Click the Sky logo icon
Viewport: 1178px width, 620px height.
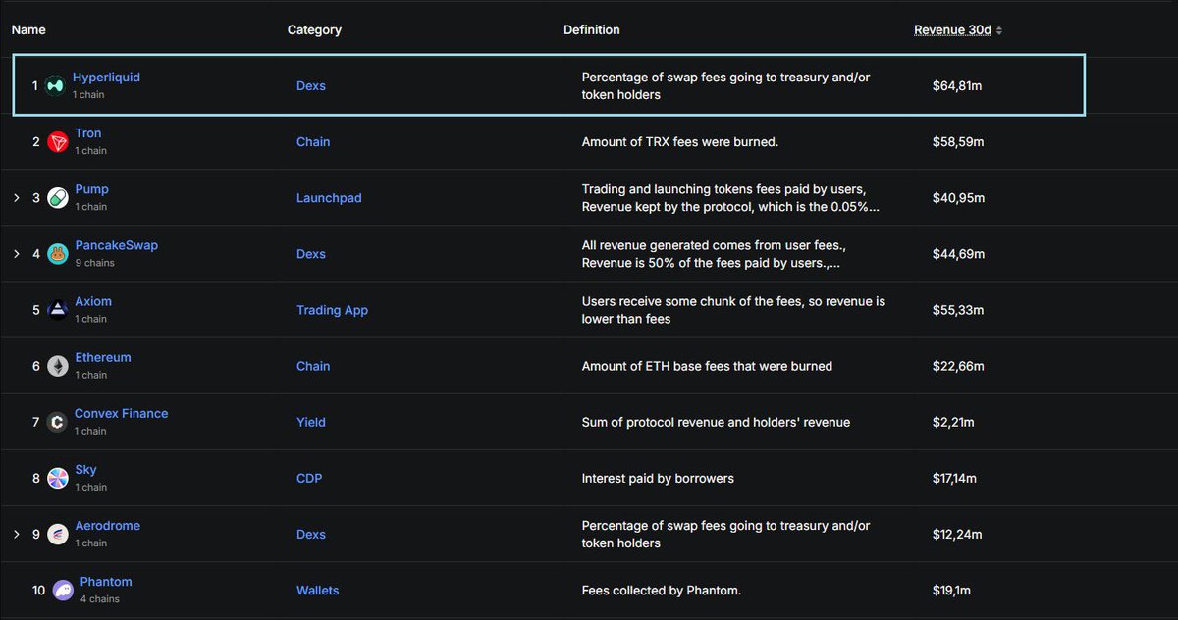point(57,478)
